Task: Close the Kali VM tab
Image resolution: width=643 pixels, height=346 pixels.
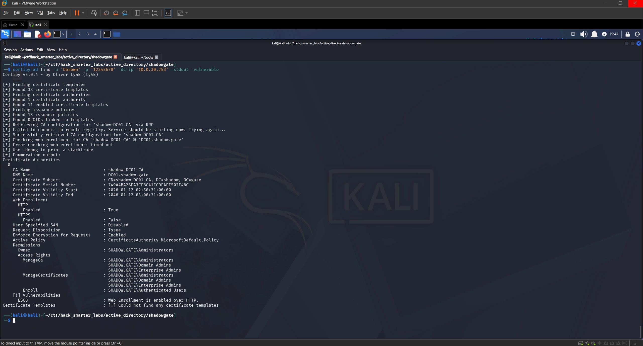Action: tap(45, 25)
